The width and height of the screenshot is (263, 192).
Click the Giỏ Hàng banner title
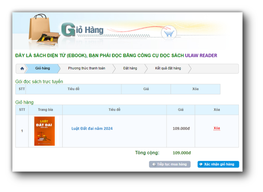click(x=82, y=30)
